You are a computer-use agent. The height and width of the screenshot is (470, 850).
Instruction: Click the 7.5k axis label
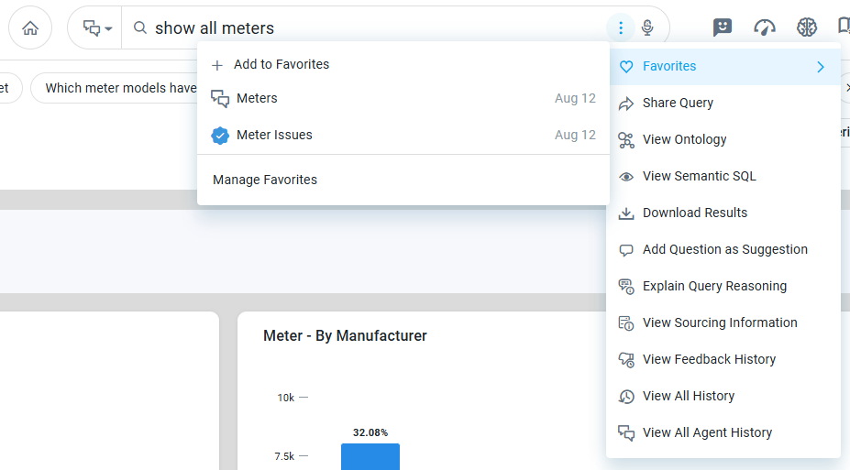(284, 456)
